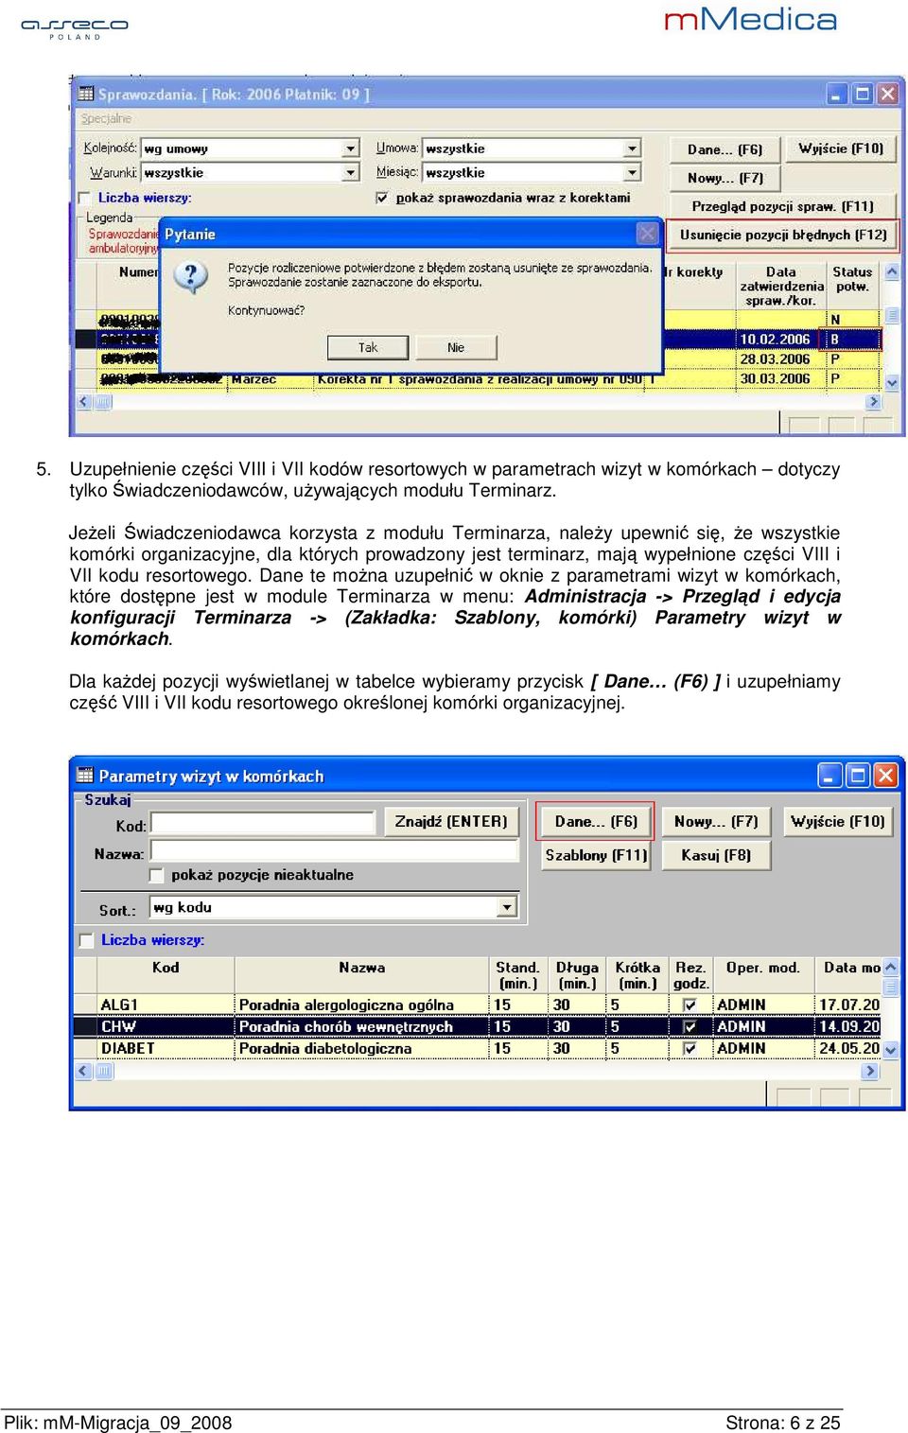Viewport: 908px width, 1433px height.
Task: Toggle Rez. godz. checkbox in ALG1 row
Action: tap(690, 1005)
